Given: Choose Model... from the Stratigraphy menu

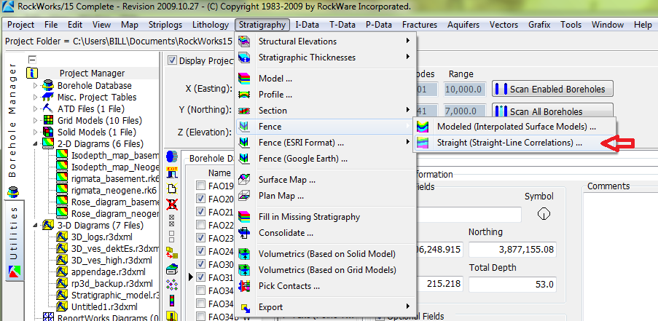Looking at the screenshot, I should pyautogui.click(x=326, y=79).
